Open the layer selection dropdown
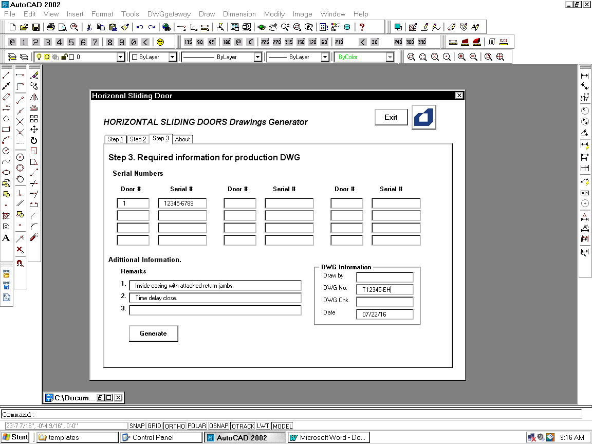 [120, 57]
